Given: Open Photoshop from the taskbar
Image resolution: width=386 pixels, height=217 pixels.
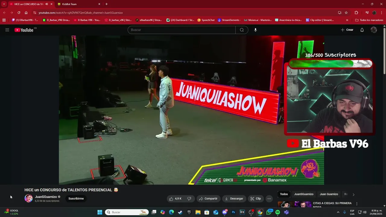Looking at the screenshot, I should (233, 212).
